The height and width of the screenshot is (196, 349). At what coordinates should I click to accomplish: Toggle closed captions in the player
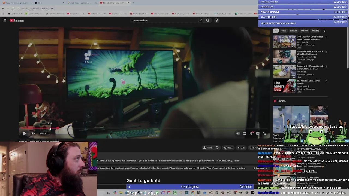(245, 133)
